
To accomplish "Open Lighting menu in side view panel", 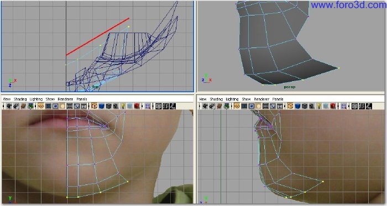I will [x=232, y=99].
